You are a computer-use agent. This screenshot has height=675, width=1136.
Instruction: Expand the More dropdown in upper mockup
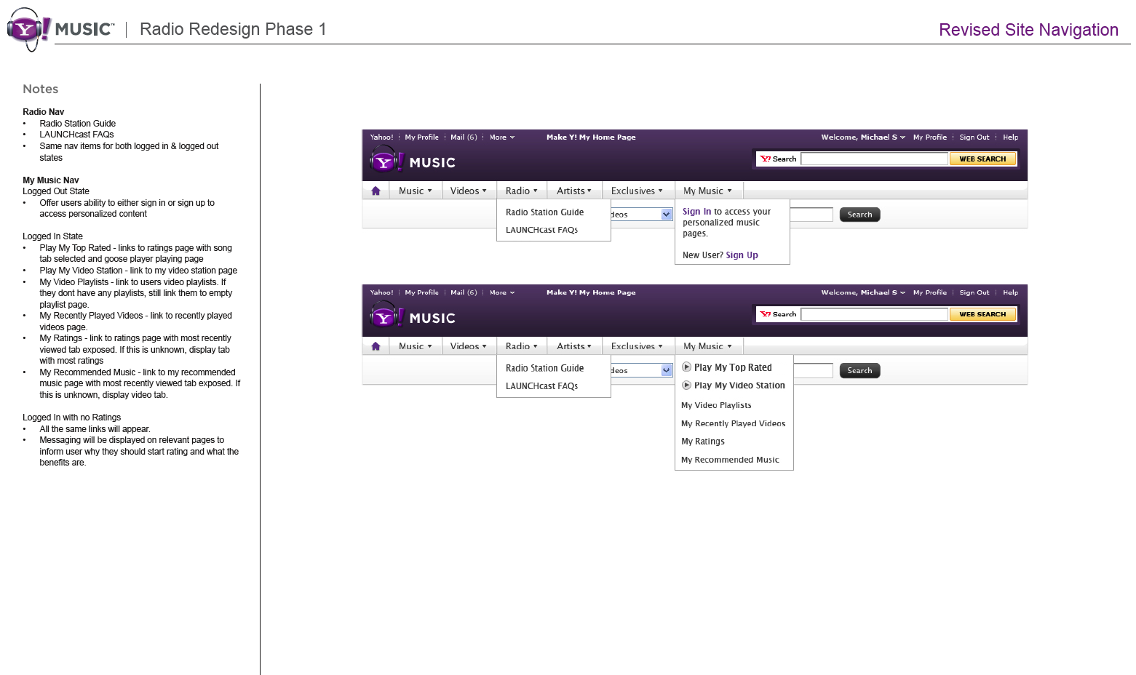[x=502, y=137]
